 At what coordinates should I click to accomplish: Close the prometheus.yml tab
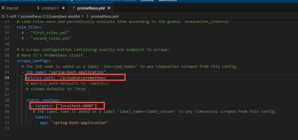pyautogui.click(x=109, y=8)
